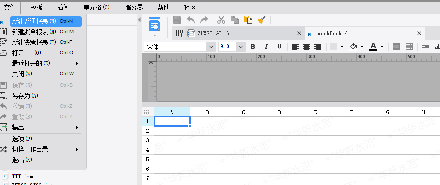Select the format painter brush icon
Screen dimensions: 440x185
[262, 20]
